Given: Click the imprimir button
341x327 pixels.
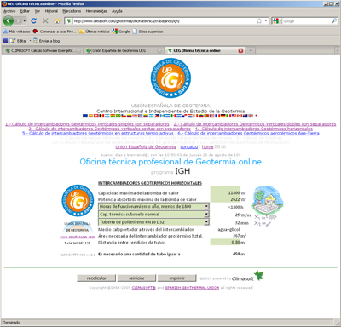Looking at the screenshot, I should coord(176,278).
